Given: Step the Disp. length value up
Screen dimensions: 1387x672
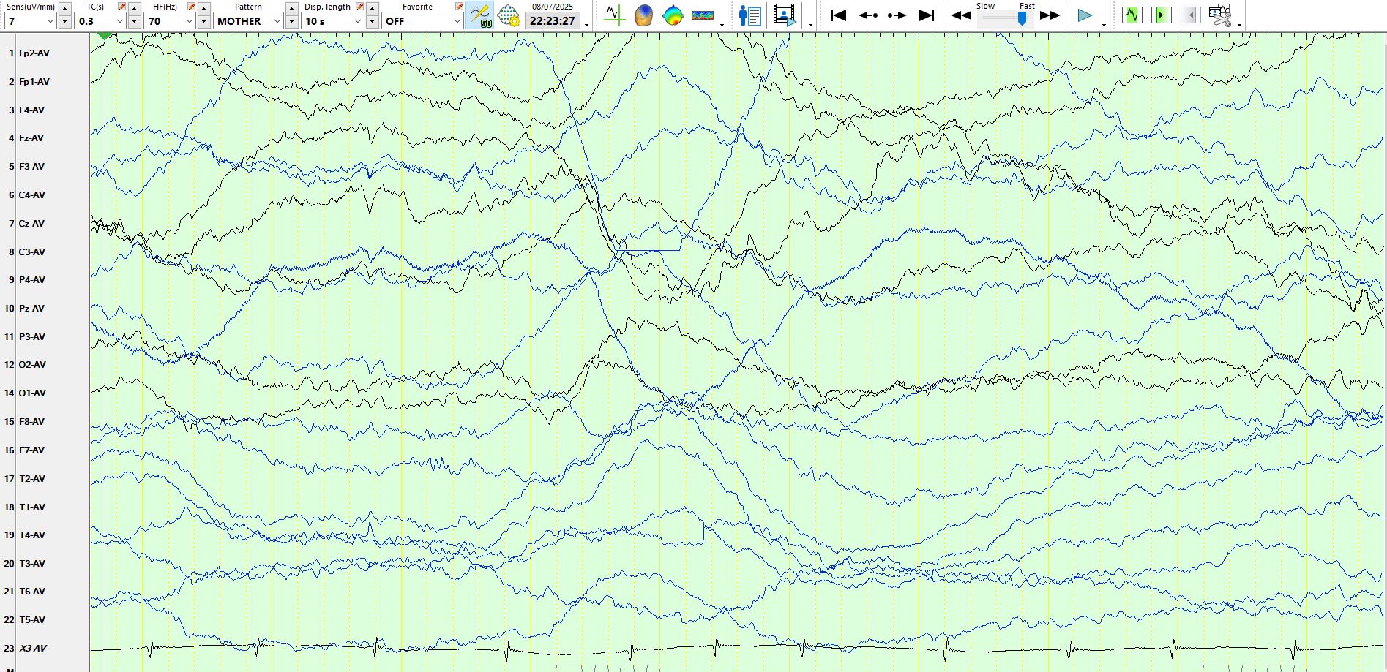Looking at the screenshot, I should point(373,7).
